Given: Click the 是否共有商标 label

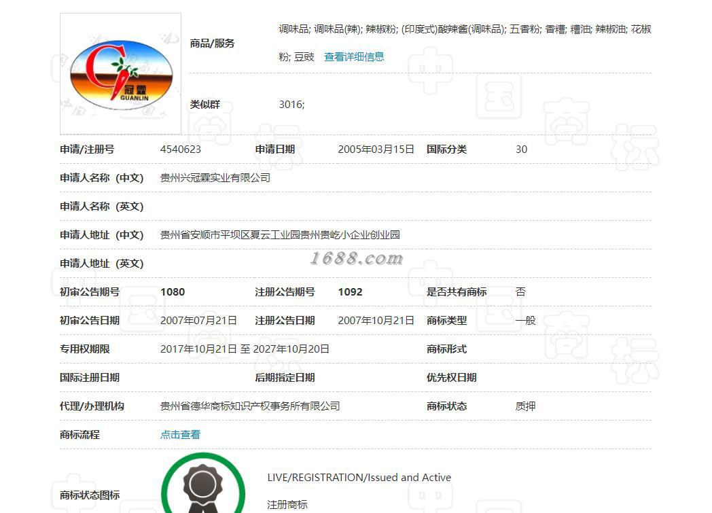Looking at the screenshot, I should tap(457, 292).
